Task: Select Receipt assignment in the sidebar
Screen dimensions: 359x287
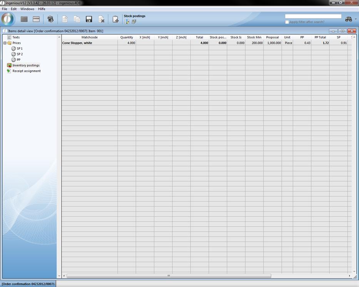Action: [x=26, y=71]
